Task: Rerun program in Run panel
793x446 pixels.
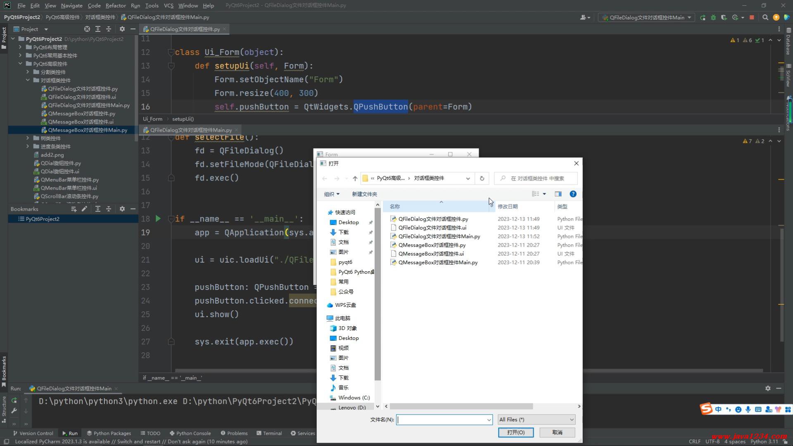Action: pyautogui.click(x=14, y=400)
